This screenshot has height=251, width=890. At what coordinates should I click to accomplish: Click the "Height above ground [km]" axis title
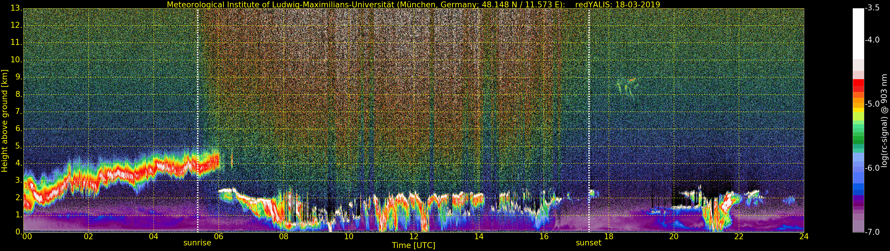coord(4,121)
